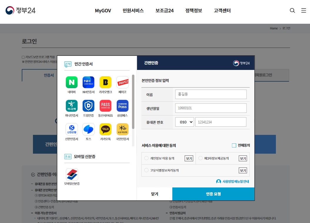Screen dimensions: 310x223
Task: View 고유식별정보처리동의 terms (보기)
Action: [243, 170]
